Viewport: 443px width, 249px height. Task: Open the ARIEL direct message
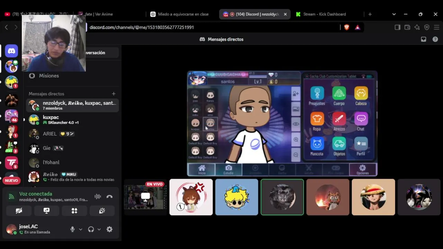[x=73, y=134]
